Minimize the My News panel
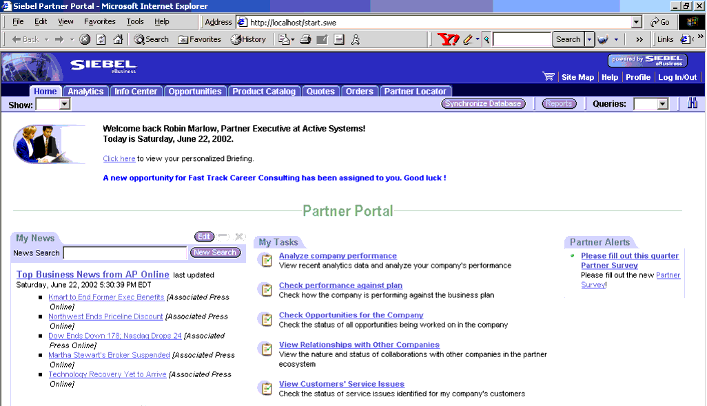 click(x=223, y=236)
